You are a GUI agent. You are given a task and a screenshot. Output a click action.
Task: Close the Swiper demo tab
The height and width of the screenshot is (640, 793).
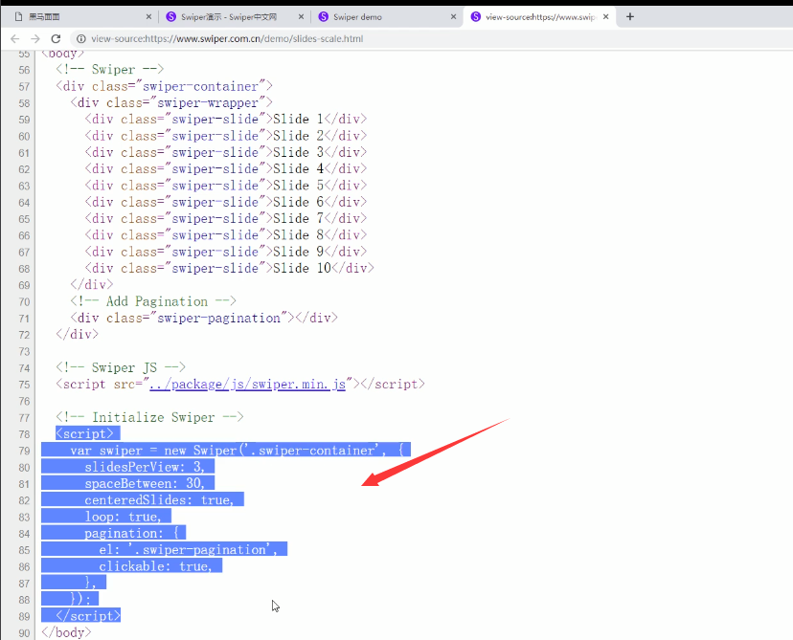(x=454, y=16)
